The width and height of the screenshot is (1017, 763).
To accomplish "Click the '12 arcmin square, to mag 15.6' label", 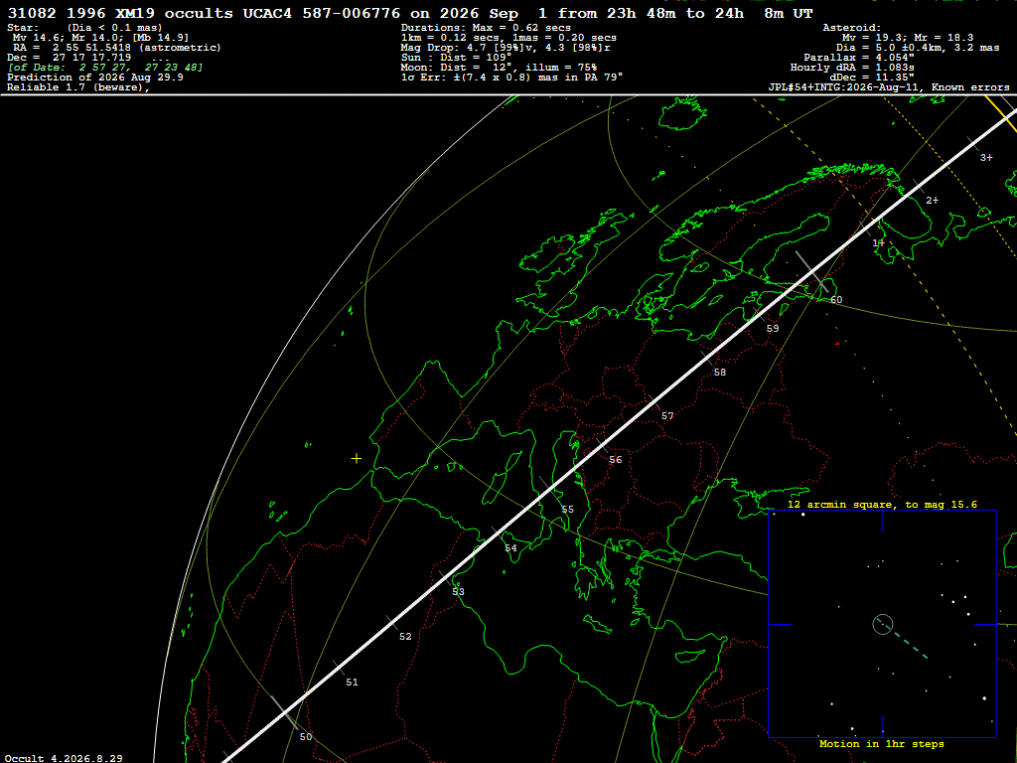I will click(882, 504).
